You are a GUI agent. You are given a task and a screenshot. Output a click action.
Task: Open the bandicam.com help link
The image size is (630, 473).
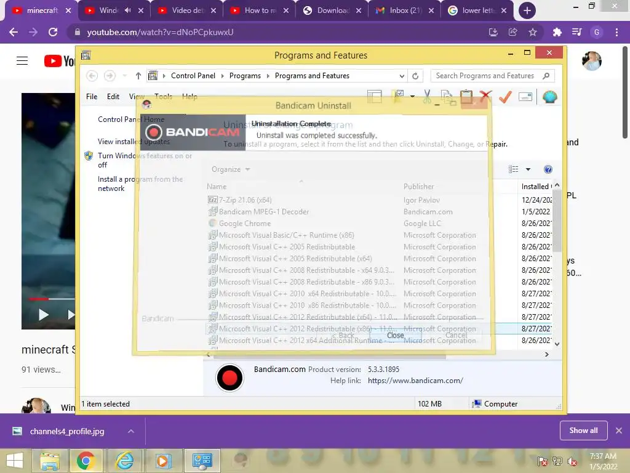click(x=415, y=381)
